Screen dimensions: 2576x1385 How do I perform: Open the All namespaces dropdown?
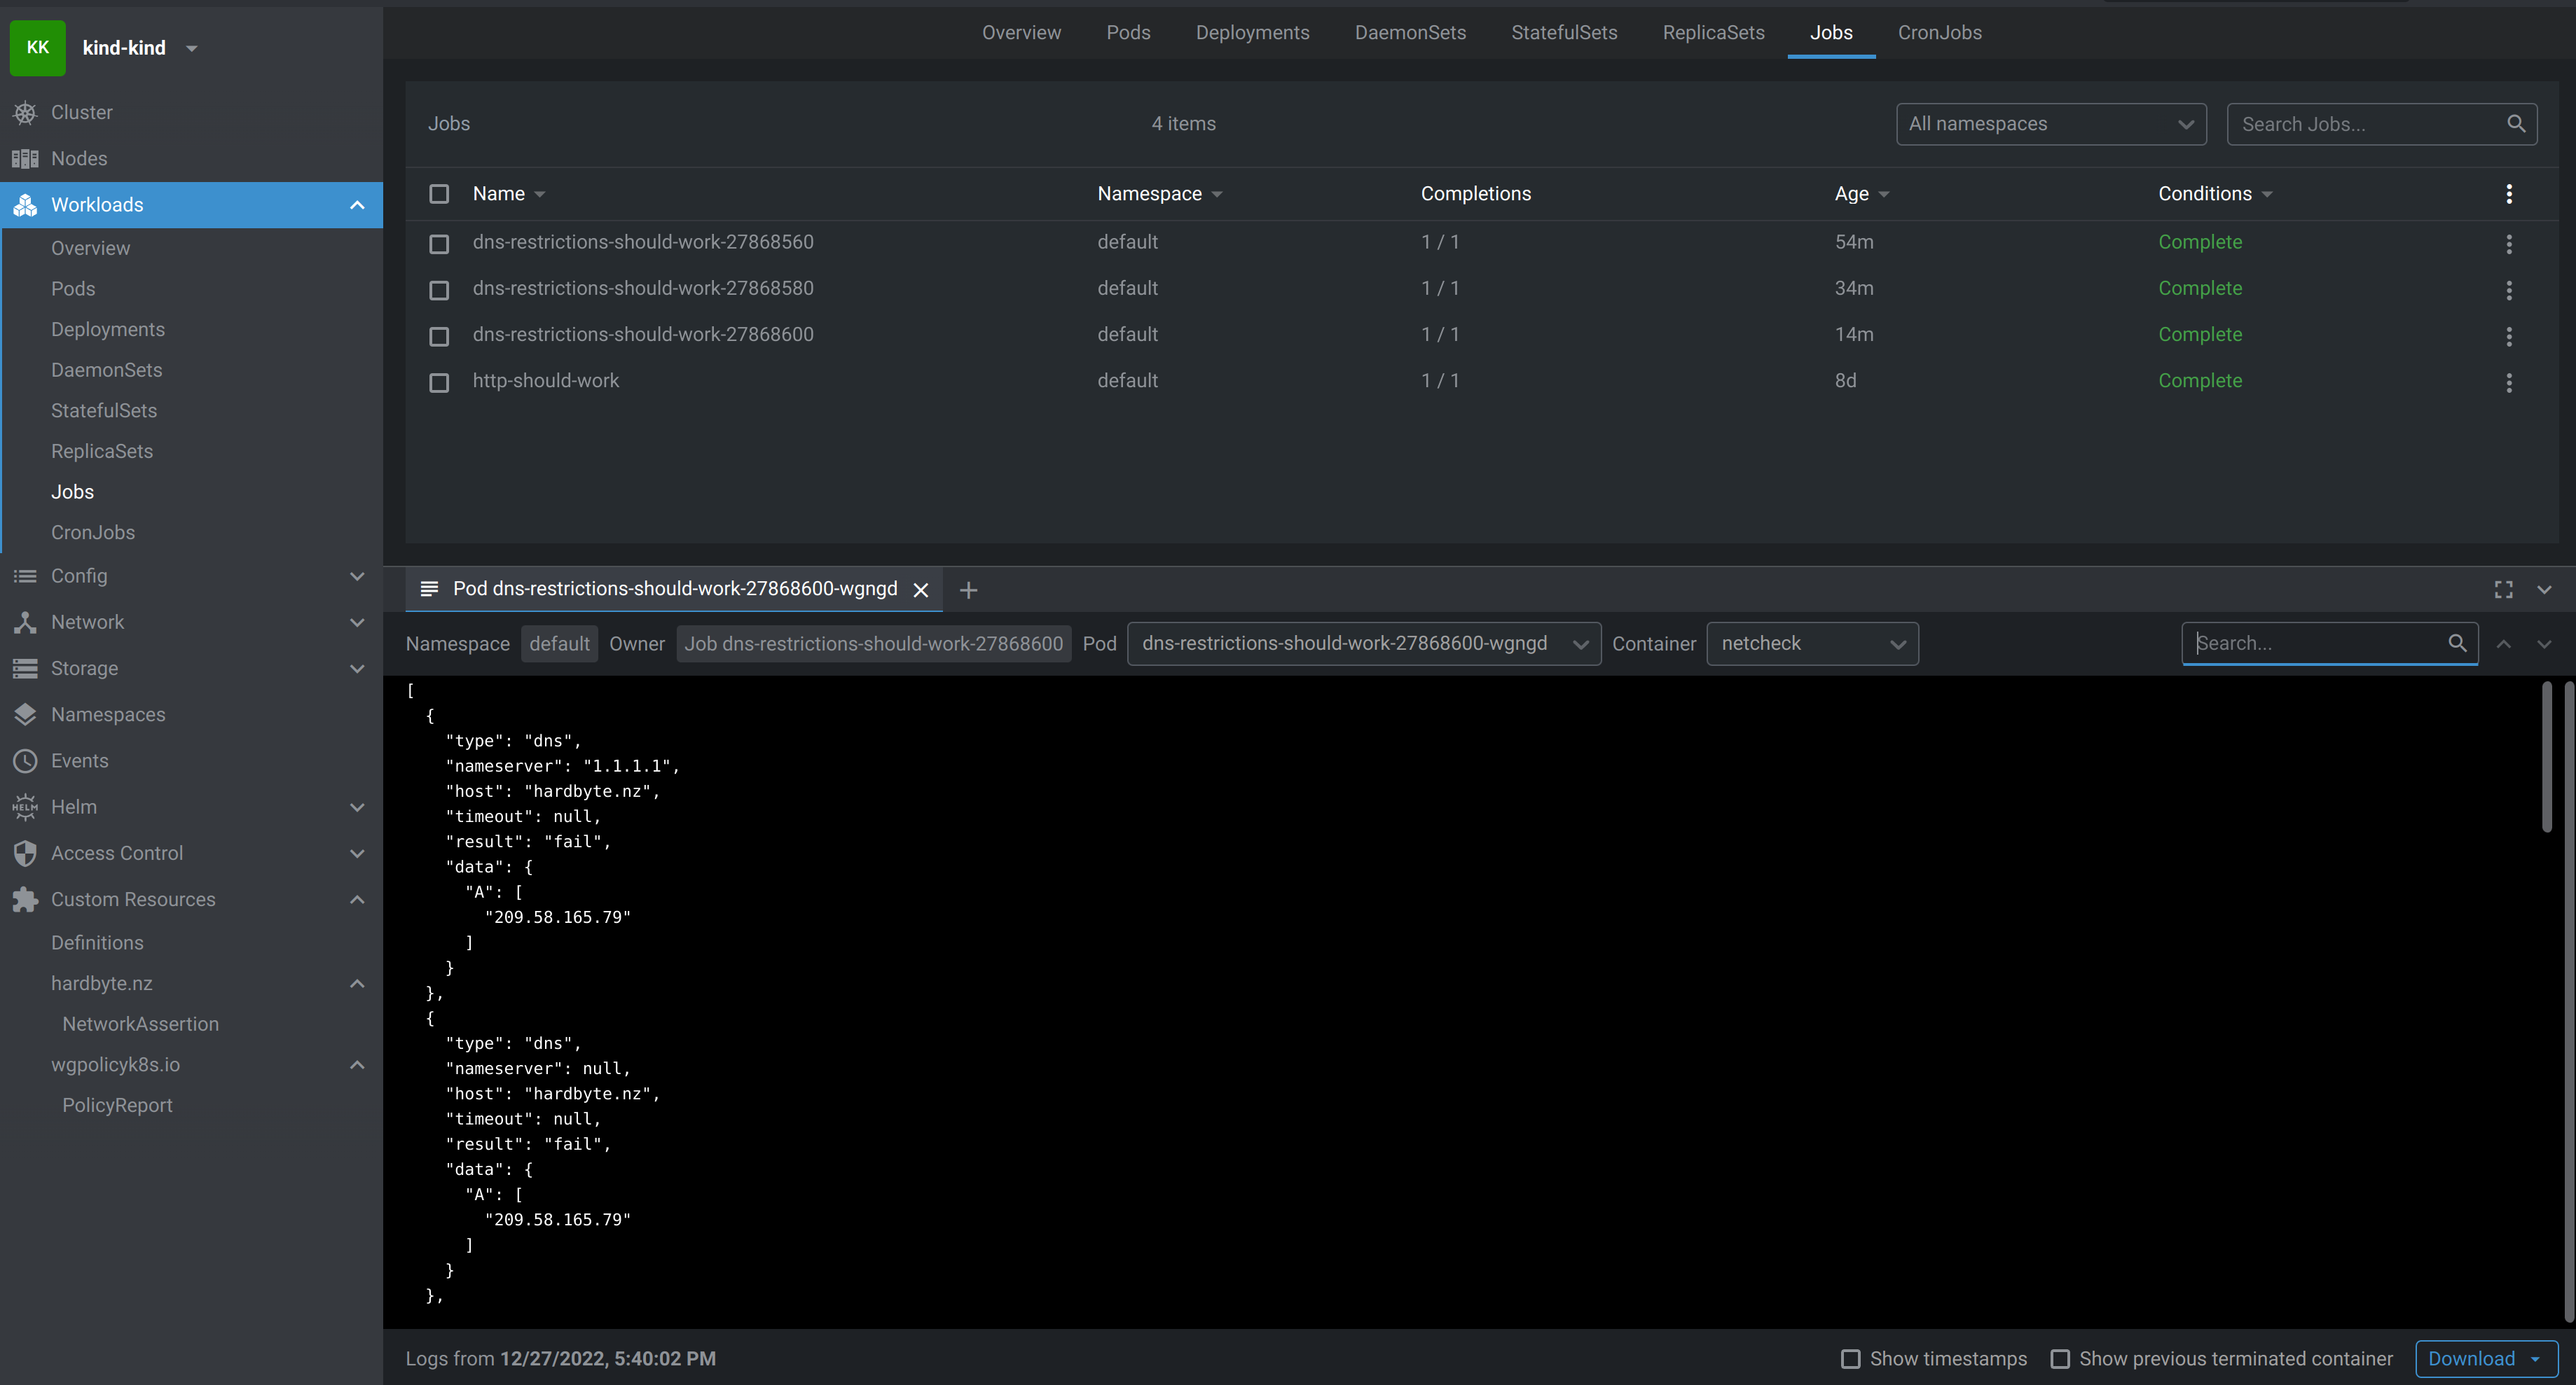[2050, 124]
